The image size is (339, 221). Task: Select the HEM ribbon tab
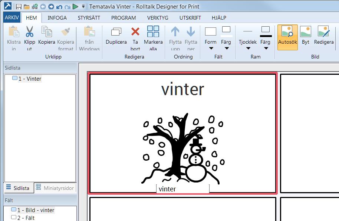(32, 18)
